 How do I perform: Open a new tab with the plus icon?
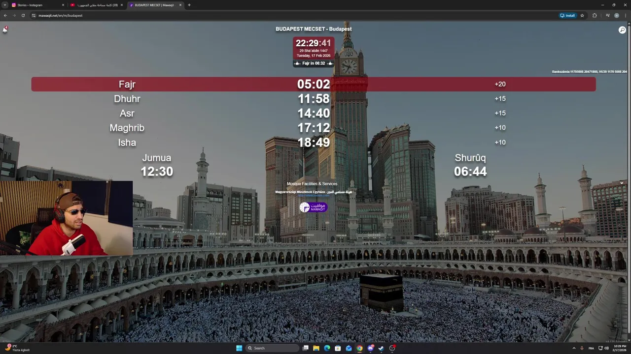pos(189,5)
